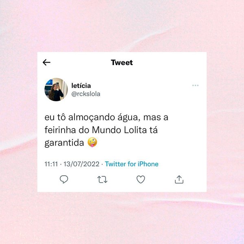
Task: Go back using the left arrow
Action: pyautogui.click(x=46, y=62)
